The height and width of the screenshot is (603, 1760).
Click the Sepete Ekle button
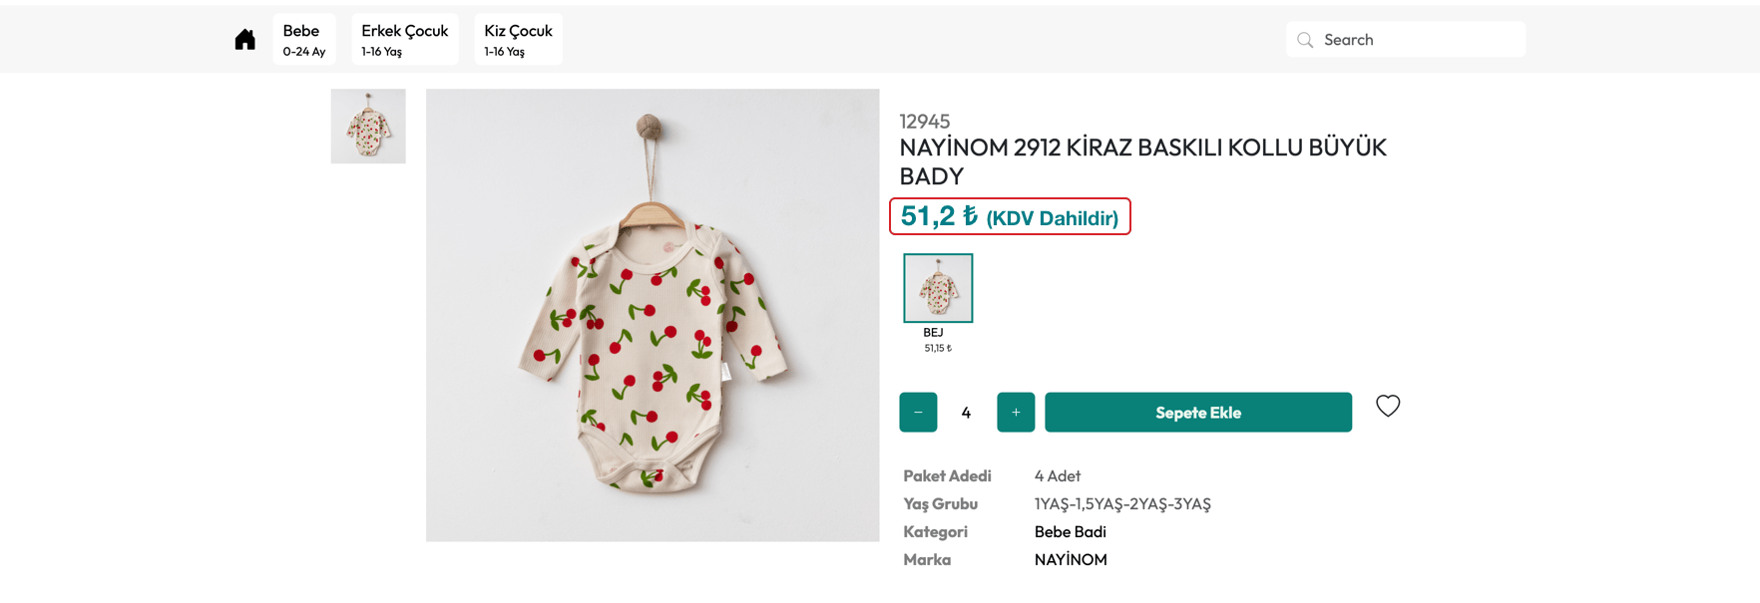[1197, 413]
